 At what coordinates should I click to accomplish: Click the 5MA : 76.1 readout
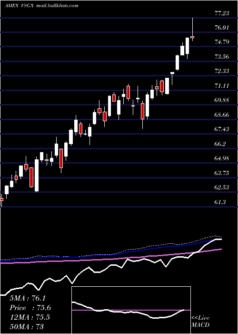tap(28, 298)
